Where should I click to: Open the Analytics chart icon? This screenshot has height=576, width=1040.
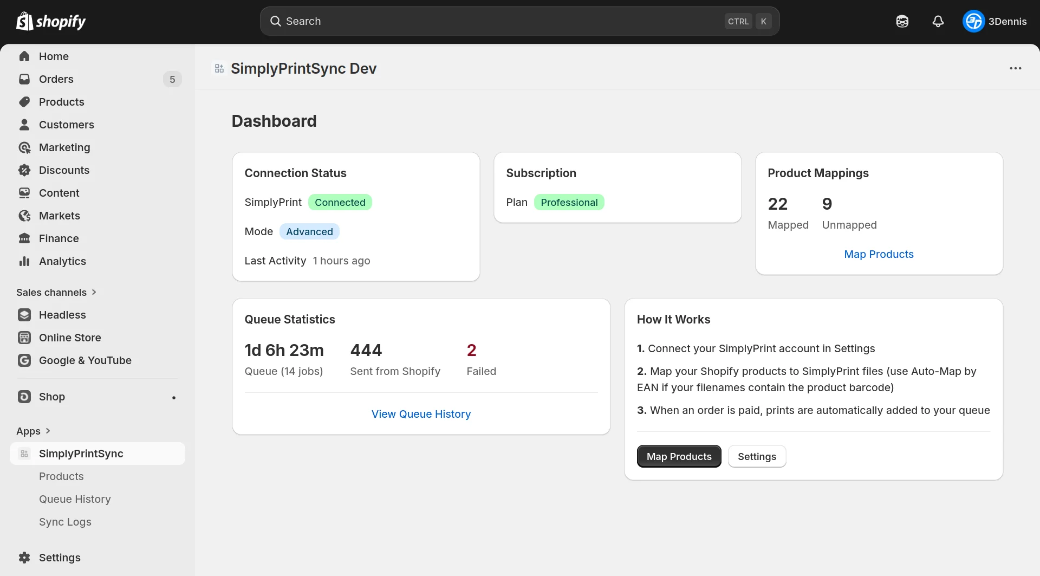(x=24, y=261)
